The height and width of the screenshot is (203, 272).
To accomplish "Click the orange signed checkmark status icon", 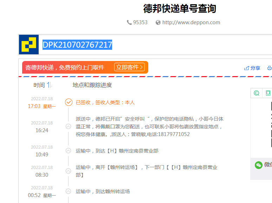I will pos(69,102).
